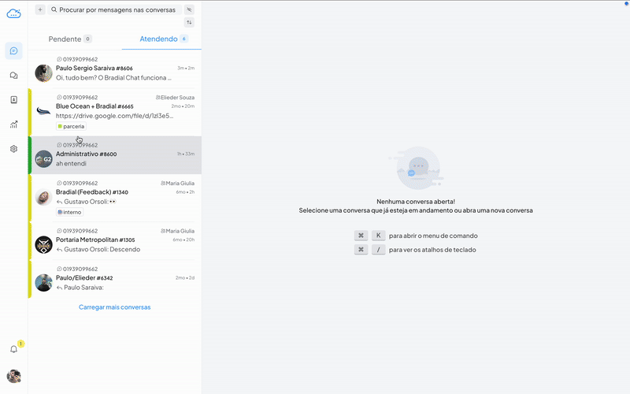
Task: Open the user profile avatar menu
Action: (x=13, y=376)
